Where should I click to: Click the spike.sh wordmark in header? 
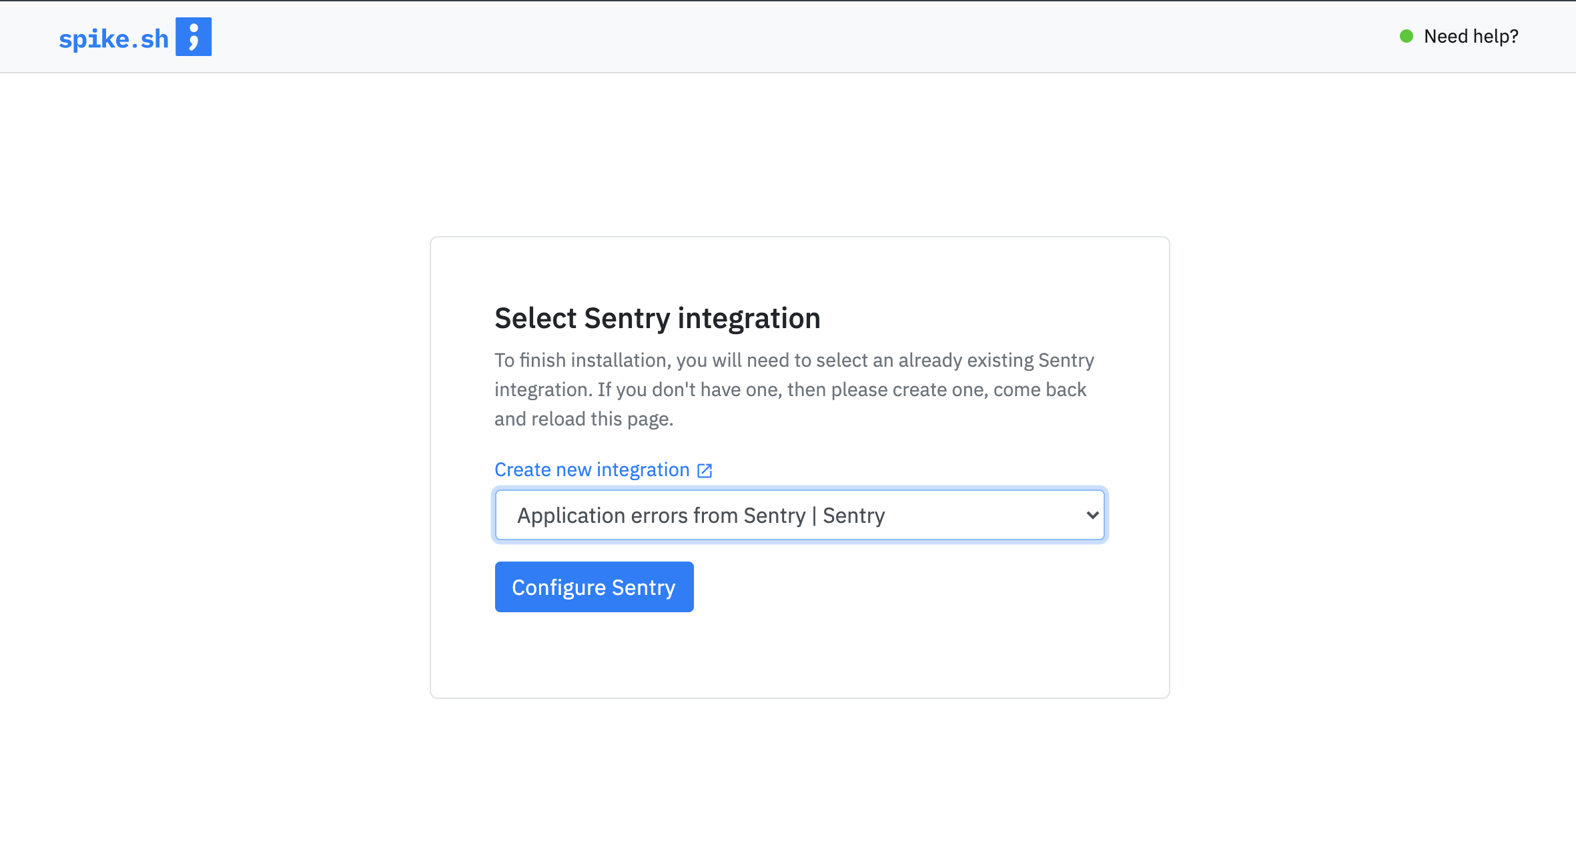(114, 39)
